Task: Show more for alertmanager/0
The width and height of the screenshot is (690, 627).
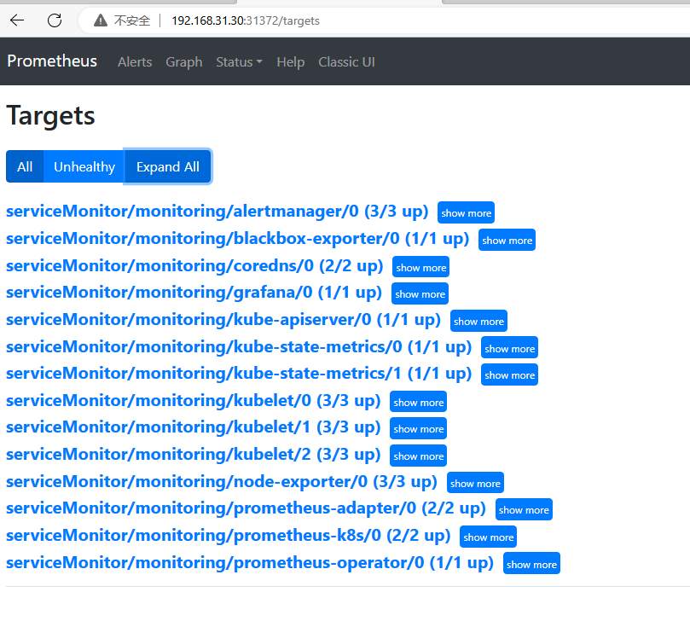Action: coord(466,213)
